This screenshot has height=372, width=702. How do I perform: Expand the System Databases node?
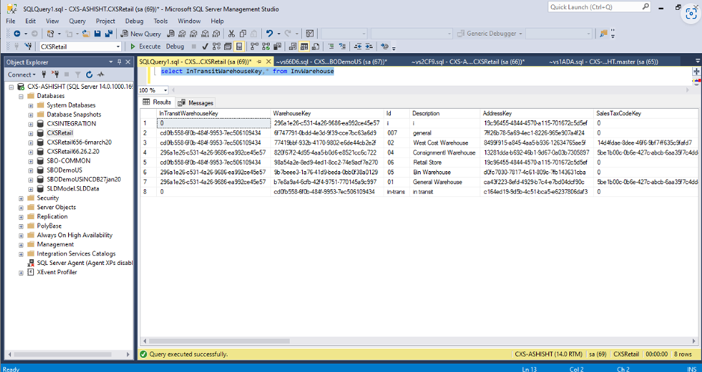(x=31, y=105)
